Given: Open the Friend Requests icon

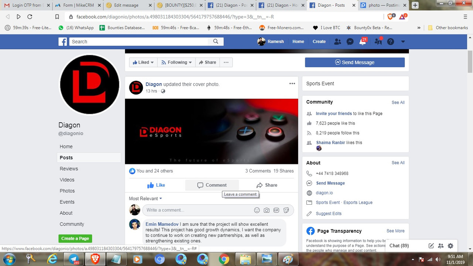Looking at the screenshot, I should point(337,42).
